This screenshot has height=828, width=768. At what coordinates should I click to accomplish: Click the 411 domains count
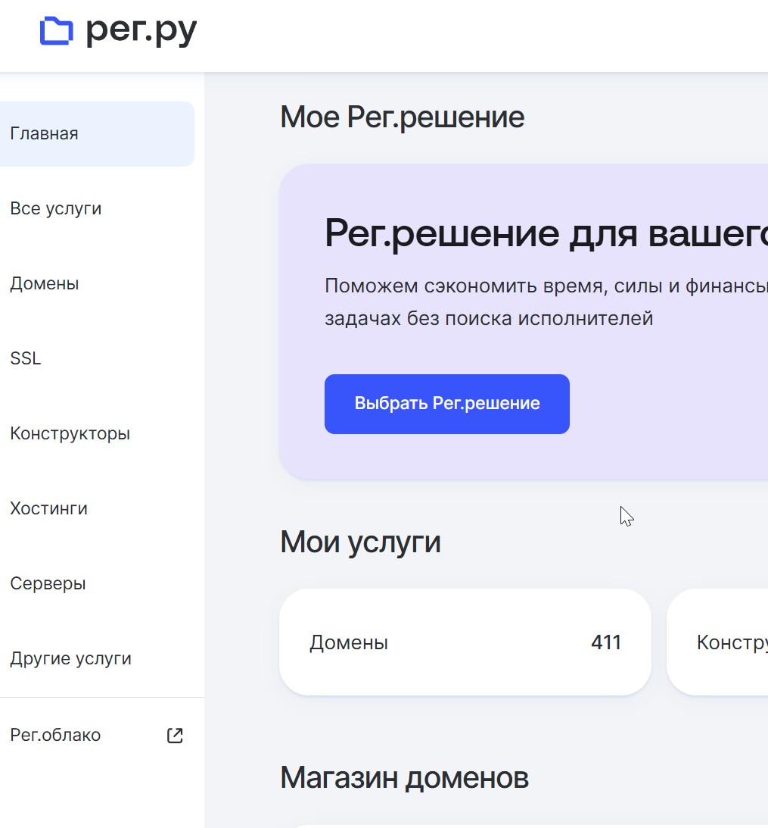tap(605, 642)
